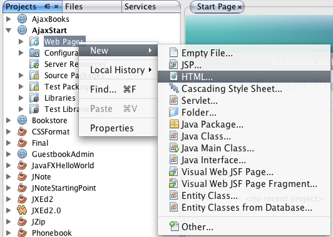Switch to the Services tab
Viewport: 333px width, 237px height.
[151, 7]
